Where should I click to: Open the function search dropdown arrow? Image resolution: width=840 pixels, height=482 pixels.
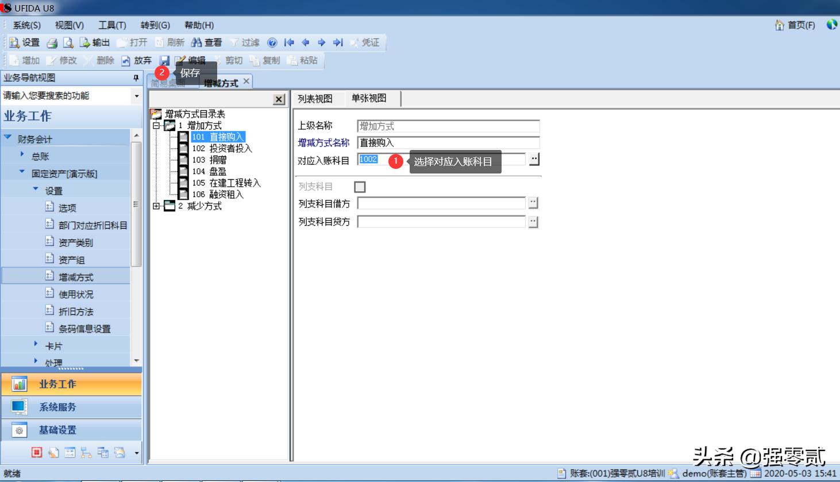(136, 96)
